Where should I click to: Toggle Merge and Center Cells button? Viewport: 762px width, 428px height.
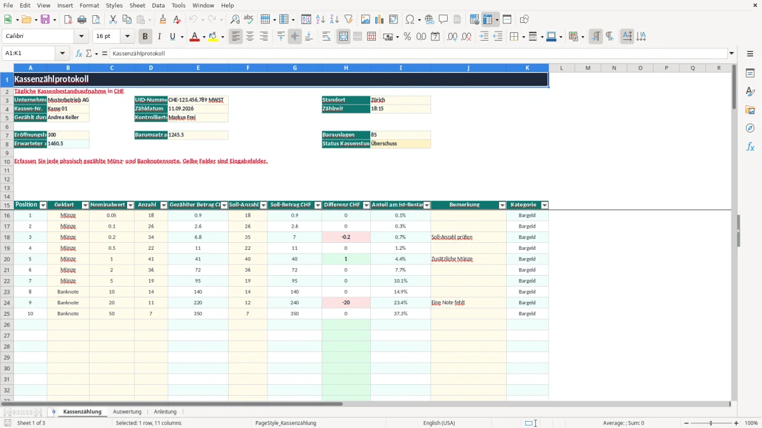click(344, 37)
